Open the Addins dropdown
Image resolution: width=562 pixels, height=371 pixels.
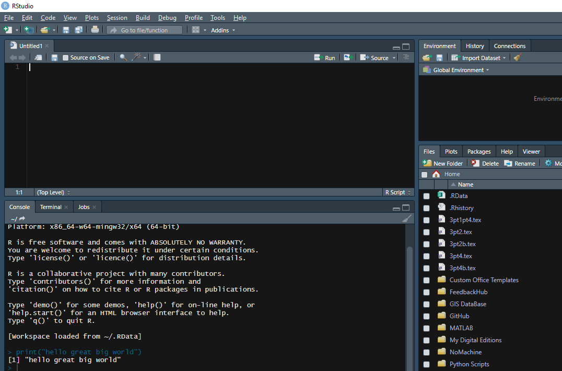click(x=223, y=30)
